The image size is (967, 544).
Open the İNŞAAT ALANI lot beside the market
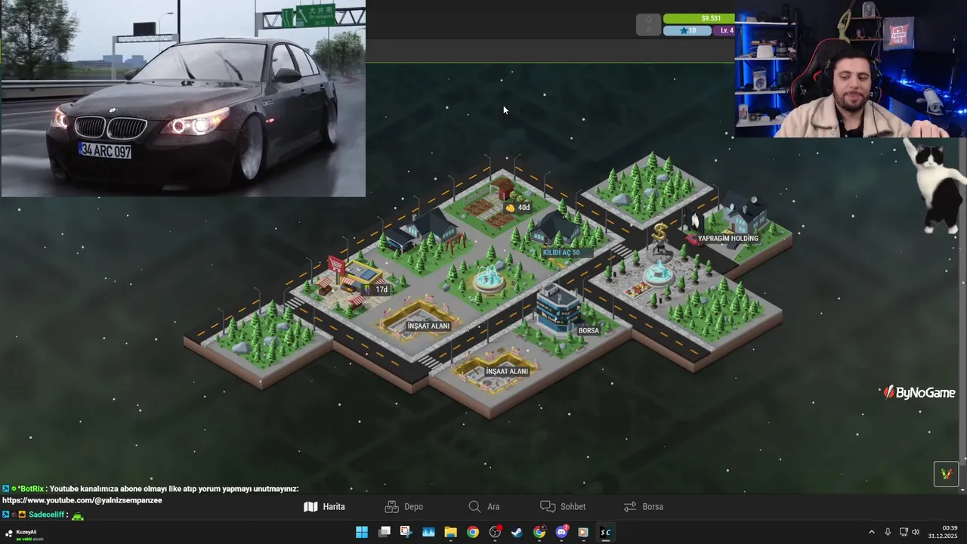click(428, 326)
